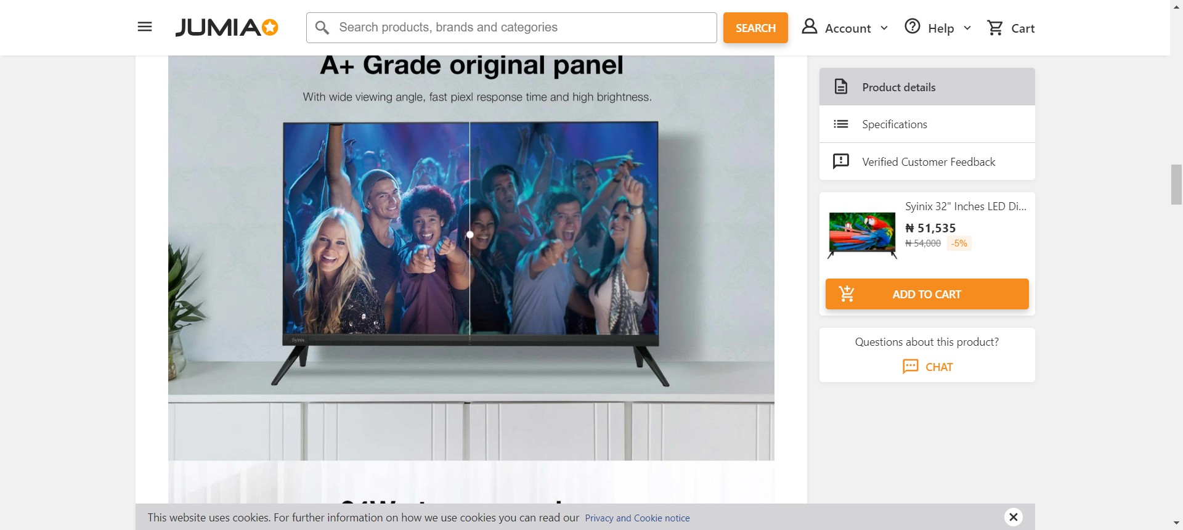Viewport: 1183px width, 530px height.
Task: Open the hamburger menu icon
Action: pyautogui.click(x=145, y=27)
